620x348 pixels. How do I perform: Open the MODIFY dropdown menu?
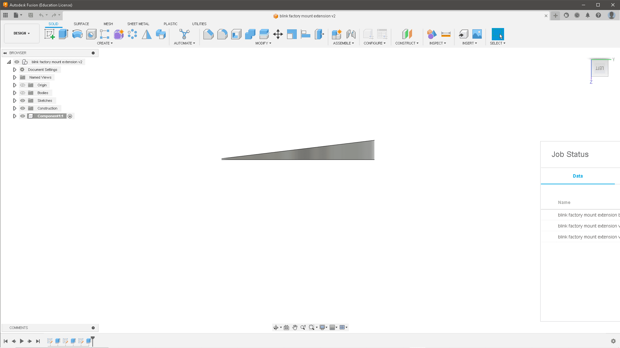263,43
